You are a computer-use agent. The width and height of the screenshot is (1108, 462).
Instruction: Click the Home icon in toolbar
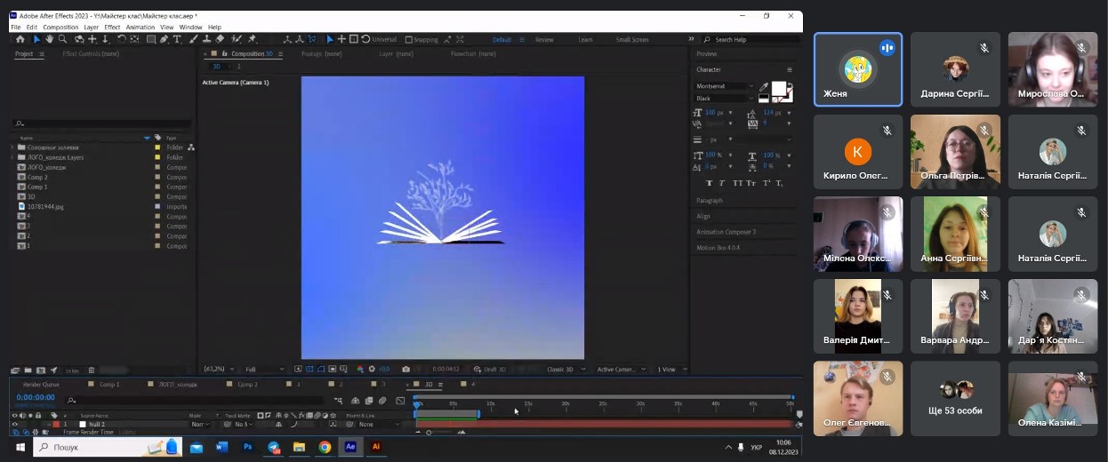20,39
